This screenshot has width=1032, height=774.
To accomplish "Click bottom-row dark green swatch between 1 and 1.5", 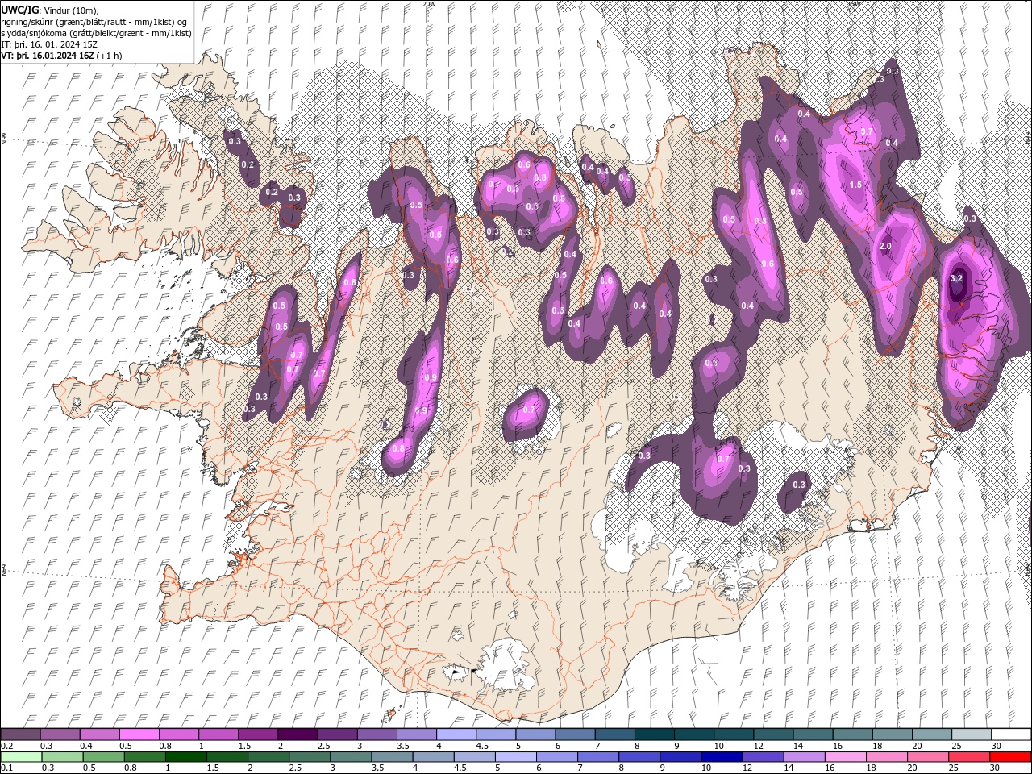I will tap(186, 757).
